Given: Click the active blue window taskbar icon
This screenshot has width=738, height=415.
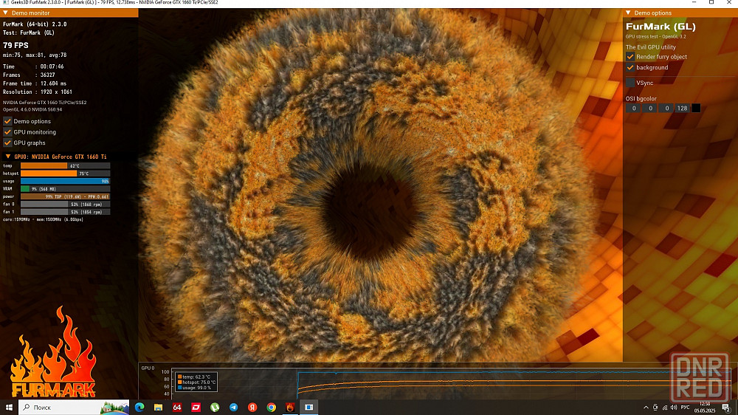Looking at the screenshot, I should (308, 407).
